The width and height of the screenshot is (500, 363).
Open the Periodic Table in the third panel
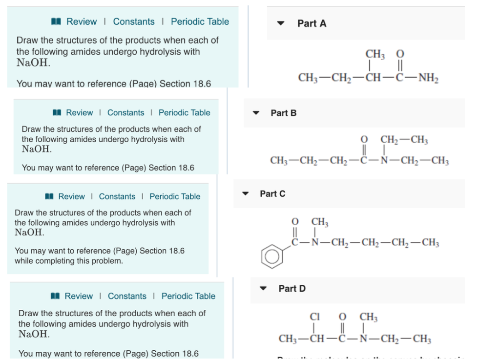pos(175,196)
